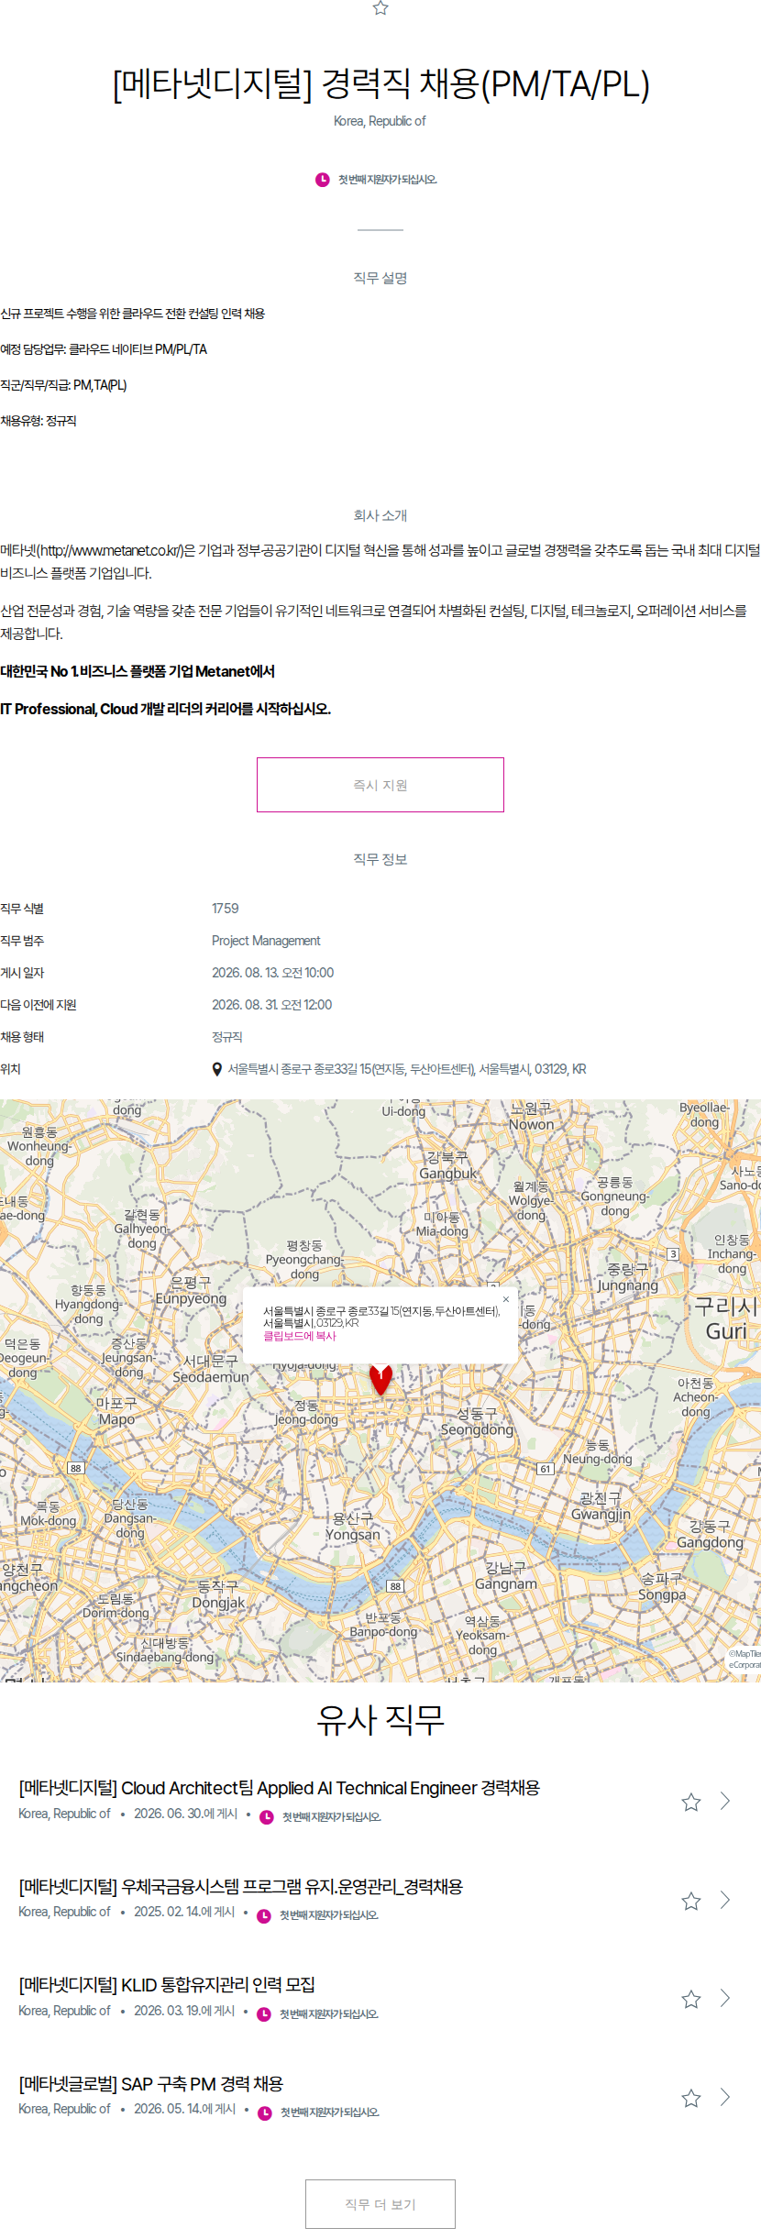Click the clock icon beside the first-applicant notice
Image resolution: width=761 pixels, height=2239 pixels.
click(323, 180)
